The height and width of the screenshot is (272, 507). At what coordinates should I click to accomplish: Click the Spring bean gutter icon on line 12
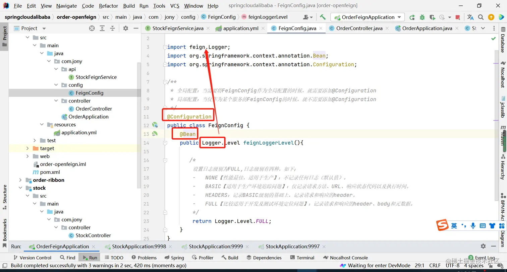155,125
